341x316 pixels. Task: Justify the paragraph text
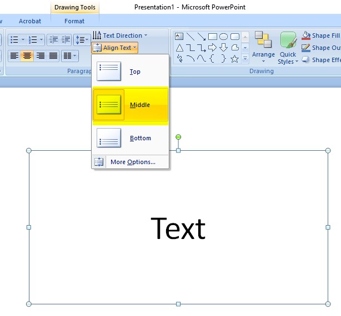click(x=53, y=56)
